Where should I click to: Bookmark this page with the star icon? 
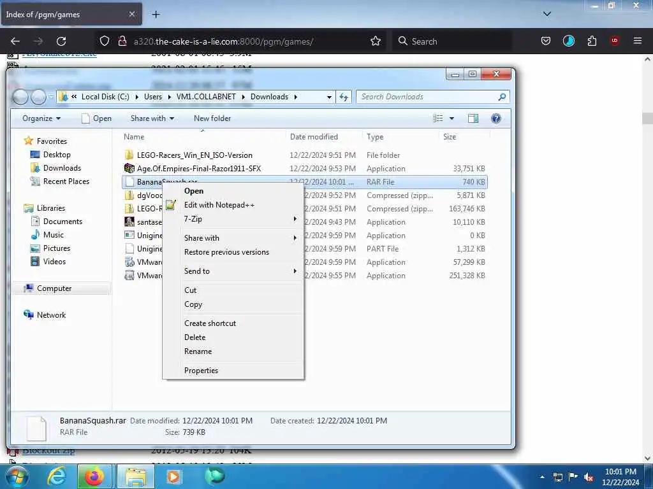point(375,41)
